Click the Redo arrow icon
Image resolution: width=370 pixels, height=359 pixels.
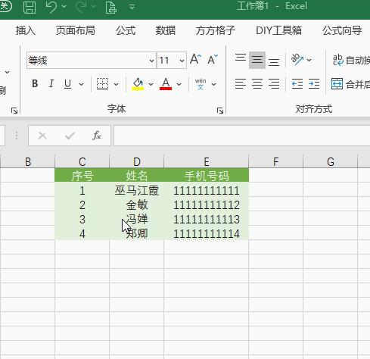coord(81,7)
